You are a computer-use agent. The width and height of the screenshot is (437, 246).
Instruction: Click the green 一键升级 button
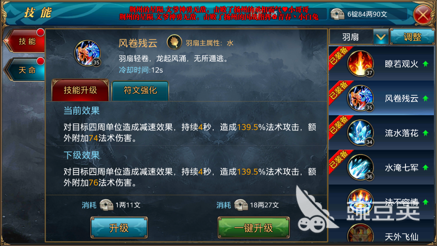click(254, 228)
